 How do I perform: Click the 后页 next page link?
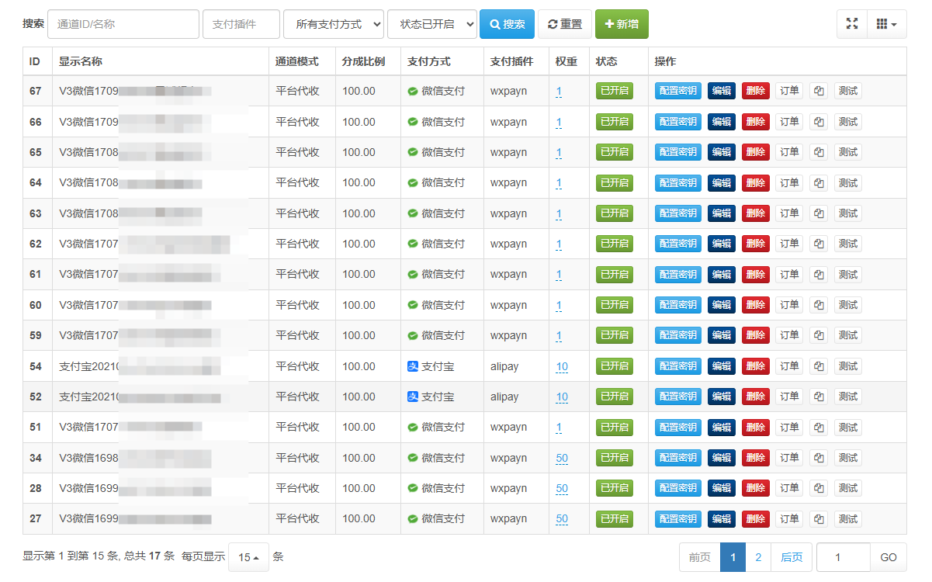pos(792,557)
